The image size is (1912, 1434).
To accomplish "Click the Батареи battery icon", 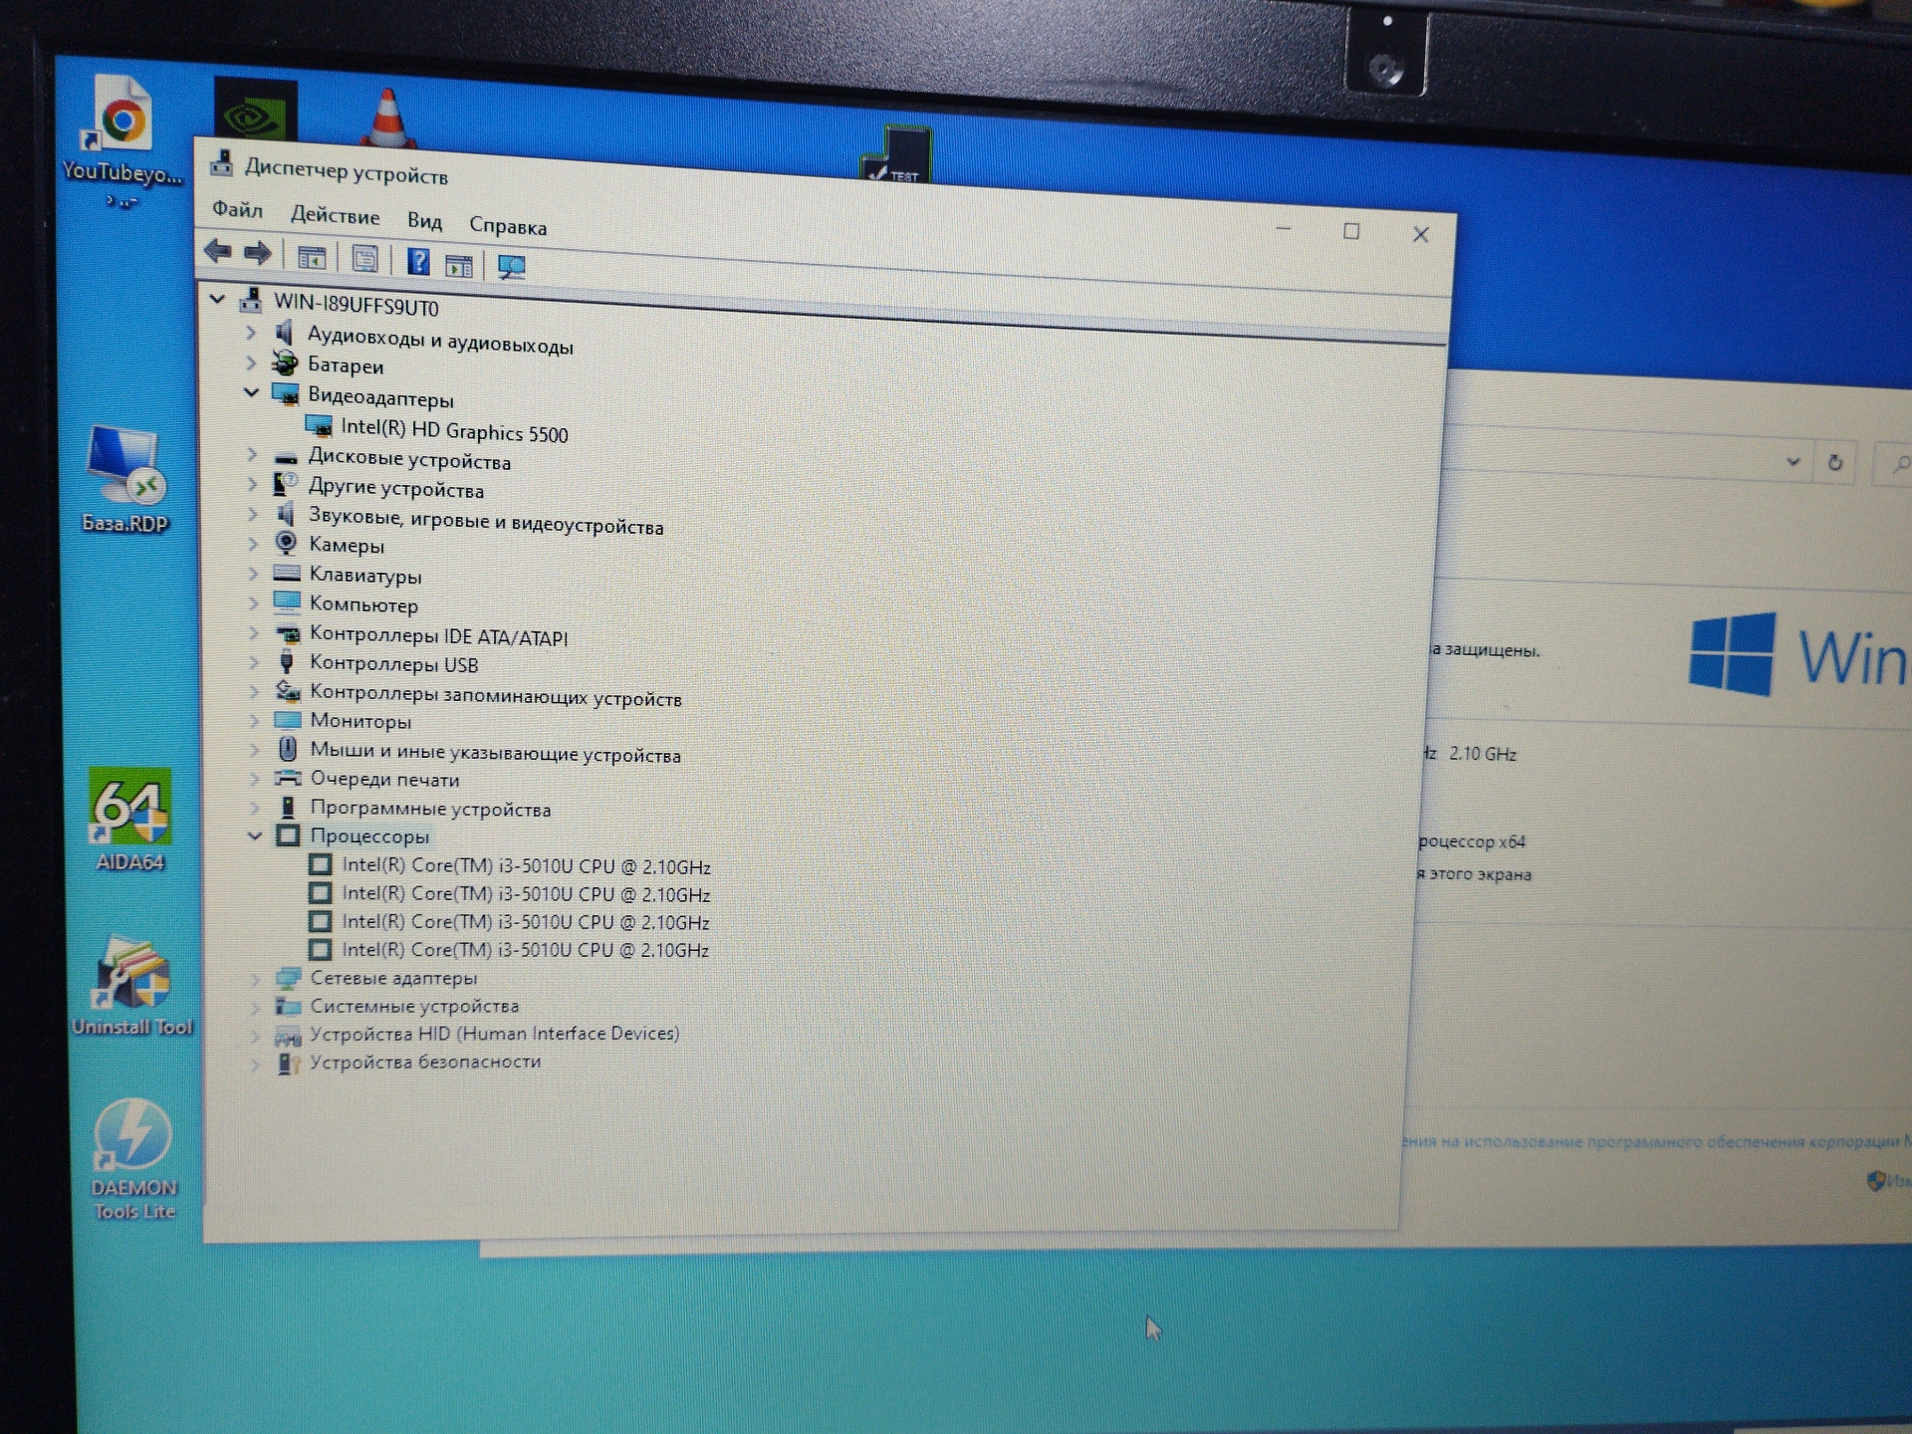I will point(285,362).
